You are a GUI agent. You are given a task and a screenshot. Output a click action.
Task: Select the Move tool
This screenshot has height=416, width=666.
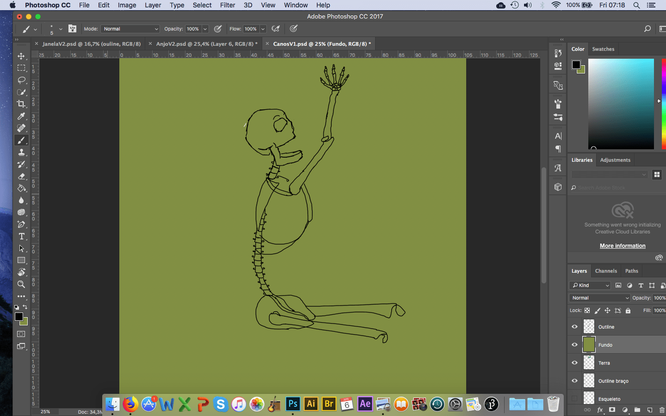tap(21, 56)
